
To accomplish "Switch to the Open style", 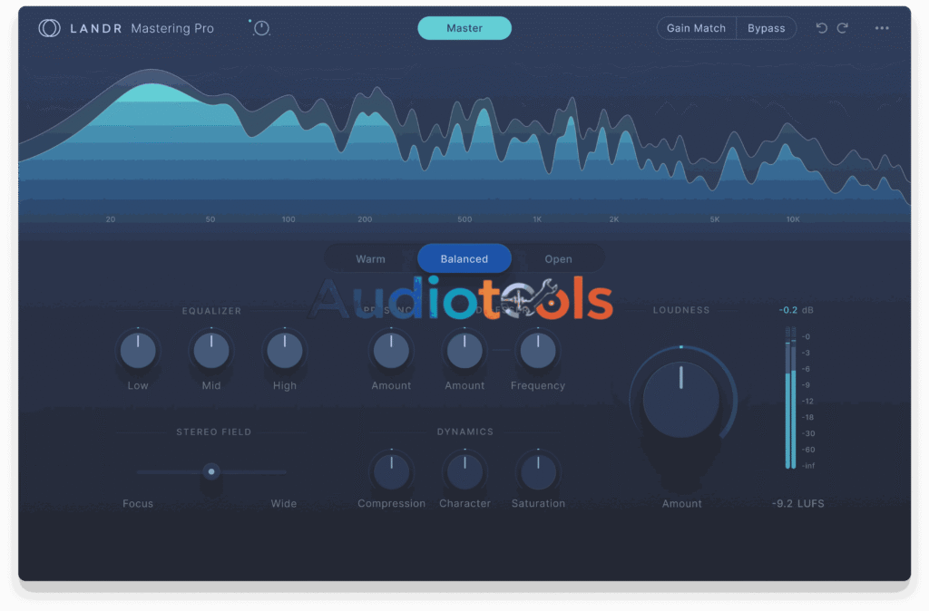I will click(558, 259).
